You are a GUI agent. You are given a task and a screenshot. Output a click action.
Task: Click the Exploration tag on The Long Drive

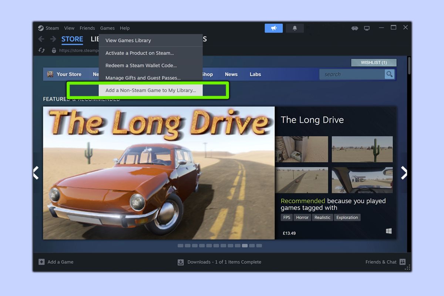(x=347, y=217)
